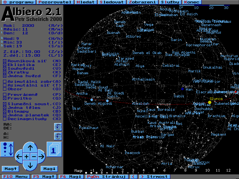Toggle Ekliptika checkbox
The width and height of the screenshot is (239, 179).
5,65
